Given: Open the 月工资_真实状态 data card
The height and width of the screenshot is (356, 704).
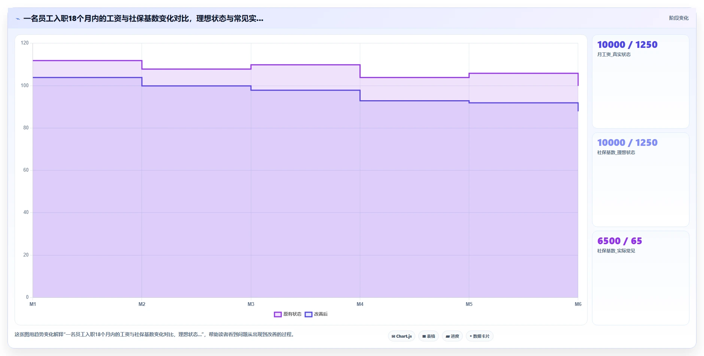Looking at the screenshot, I should (x=640, y=82).
